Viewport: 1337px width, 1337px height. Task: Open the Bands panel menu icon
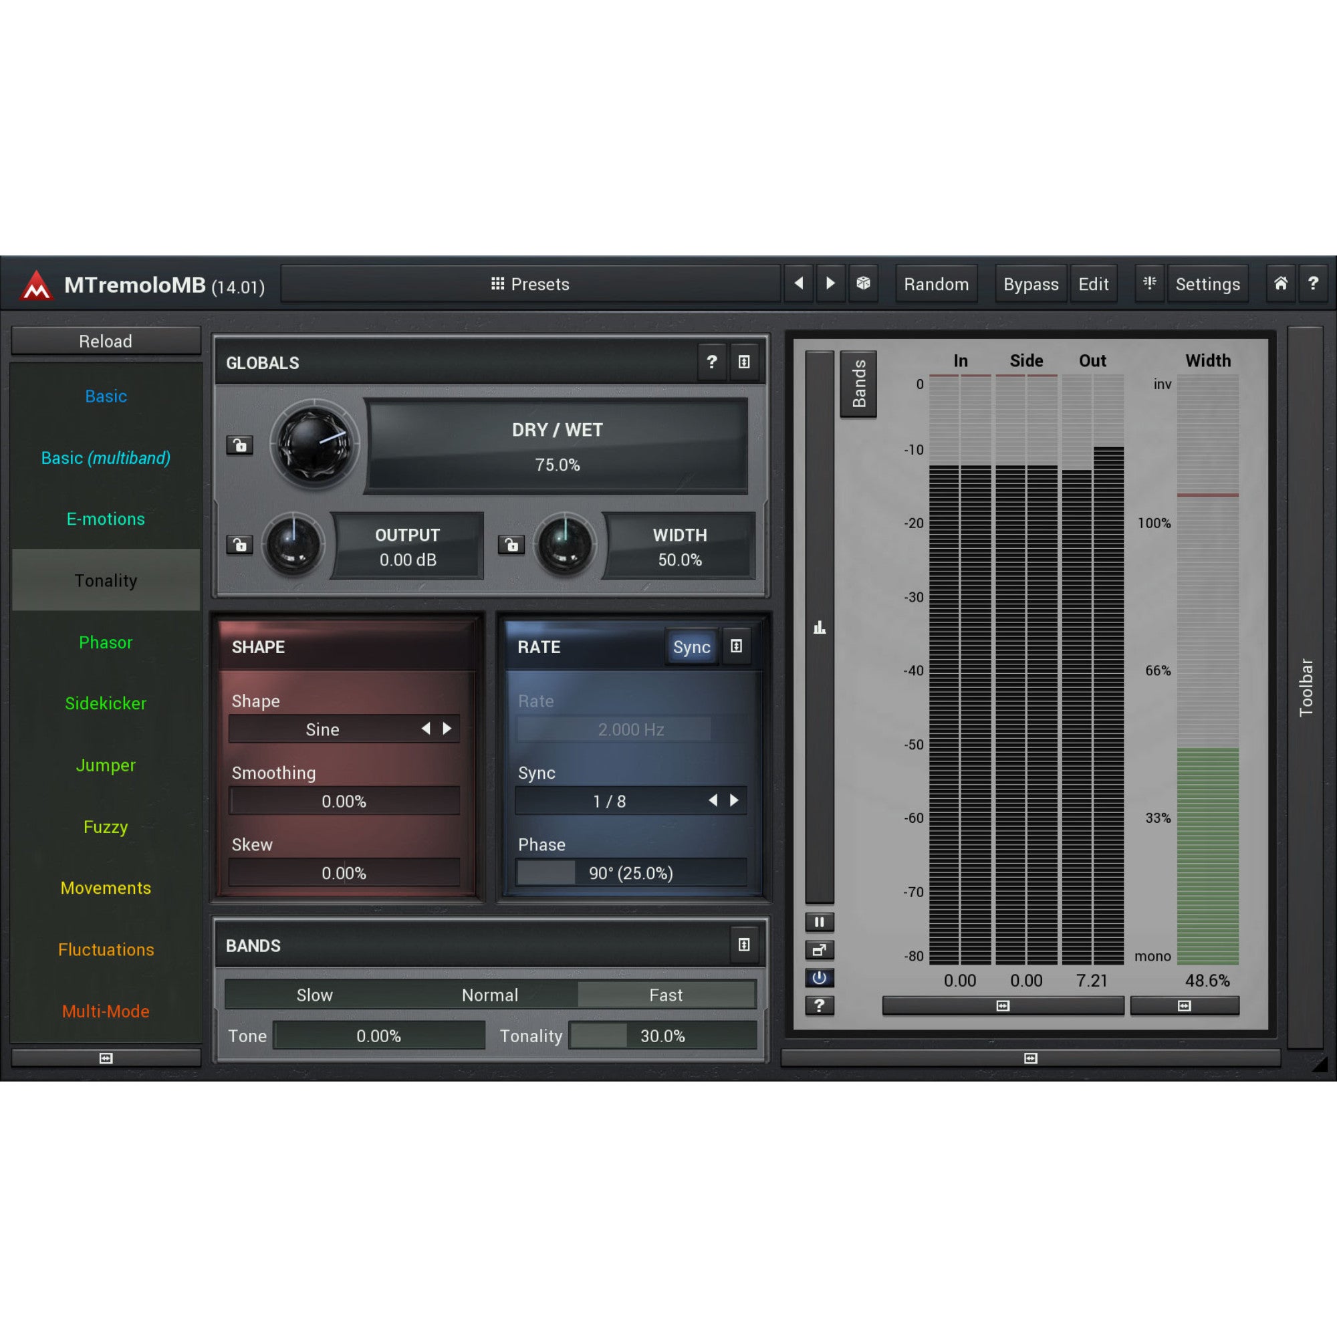click(744, 945)
